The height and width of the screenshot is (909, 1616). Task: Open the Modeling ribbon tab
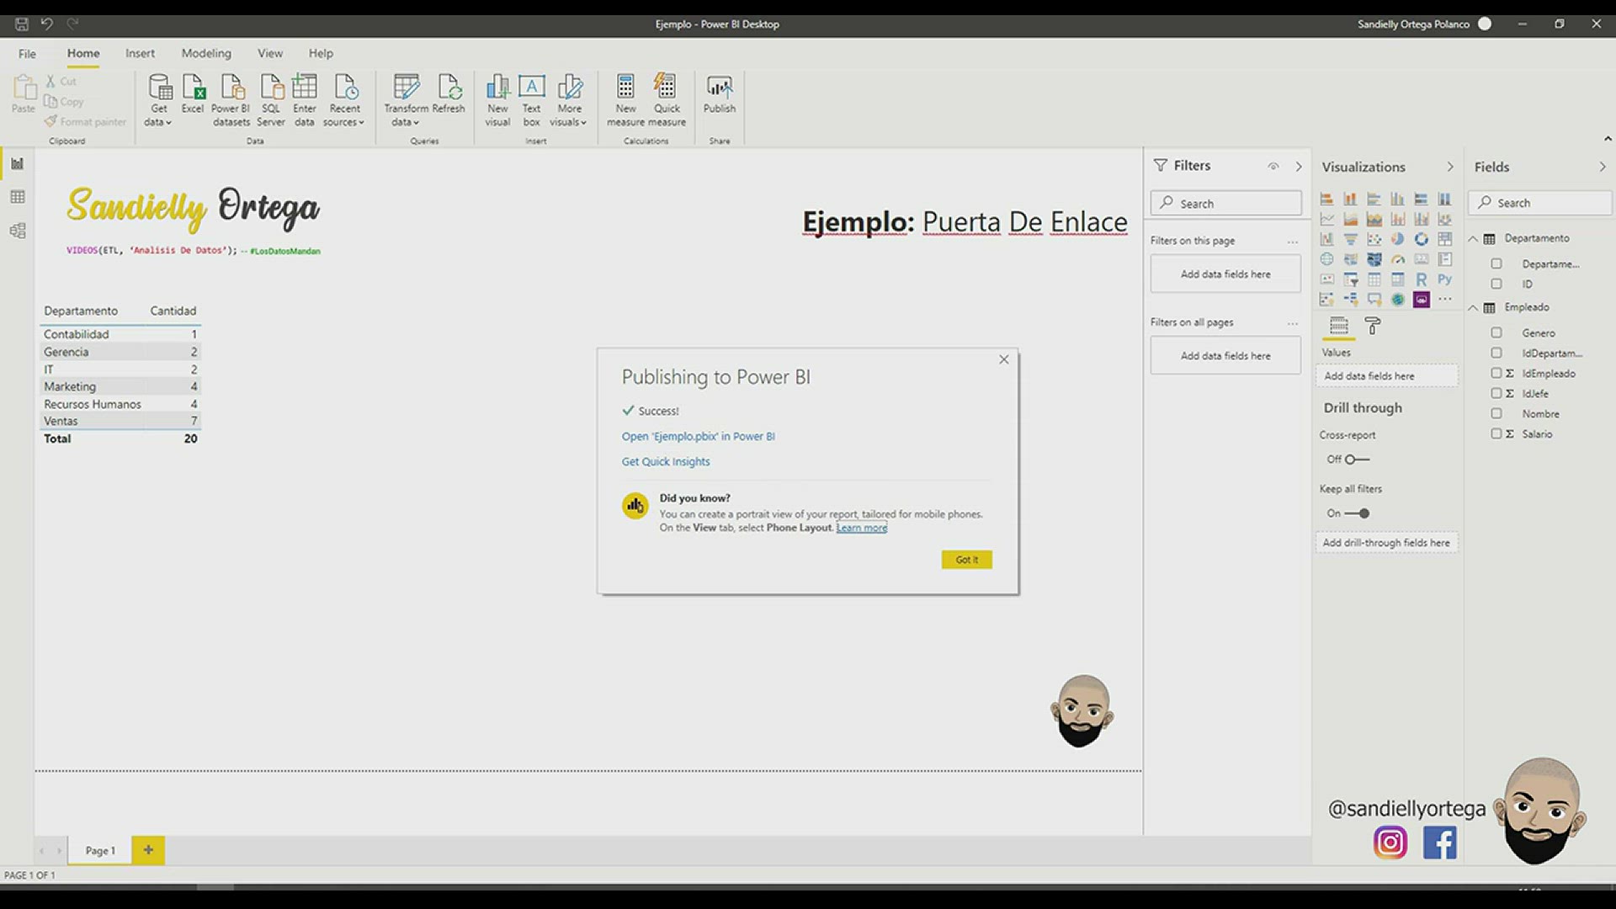206,53
